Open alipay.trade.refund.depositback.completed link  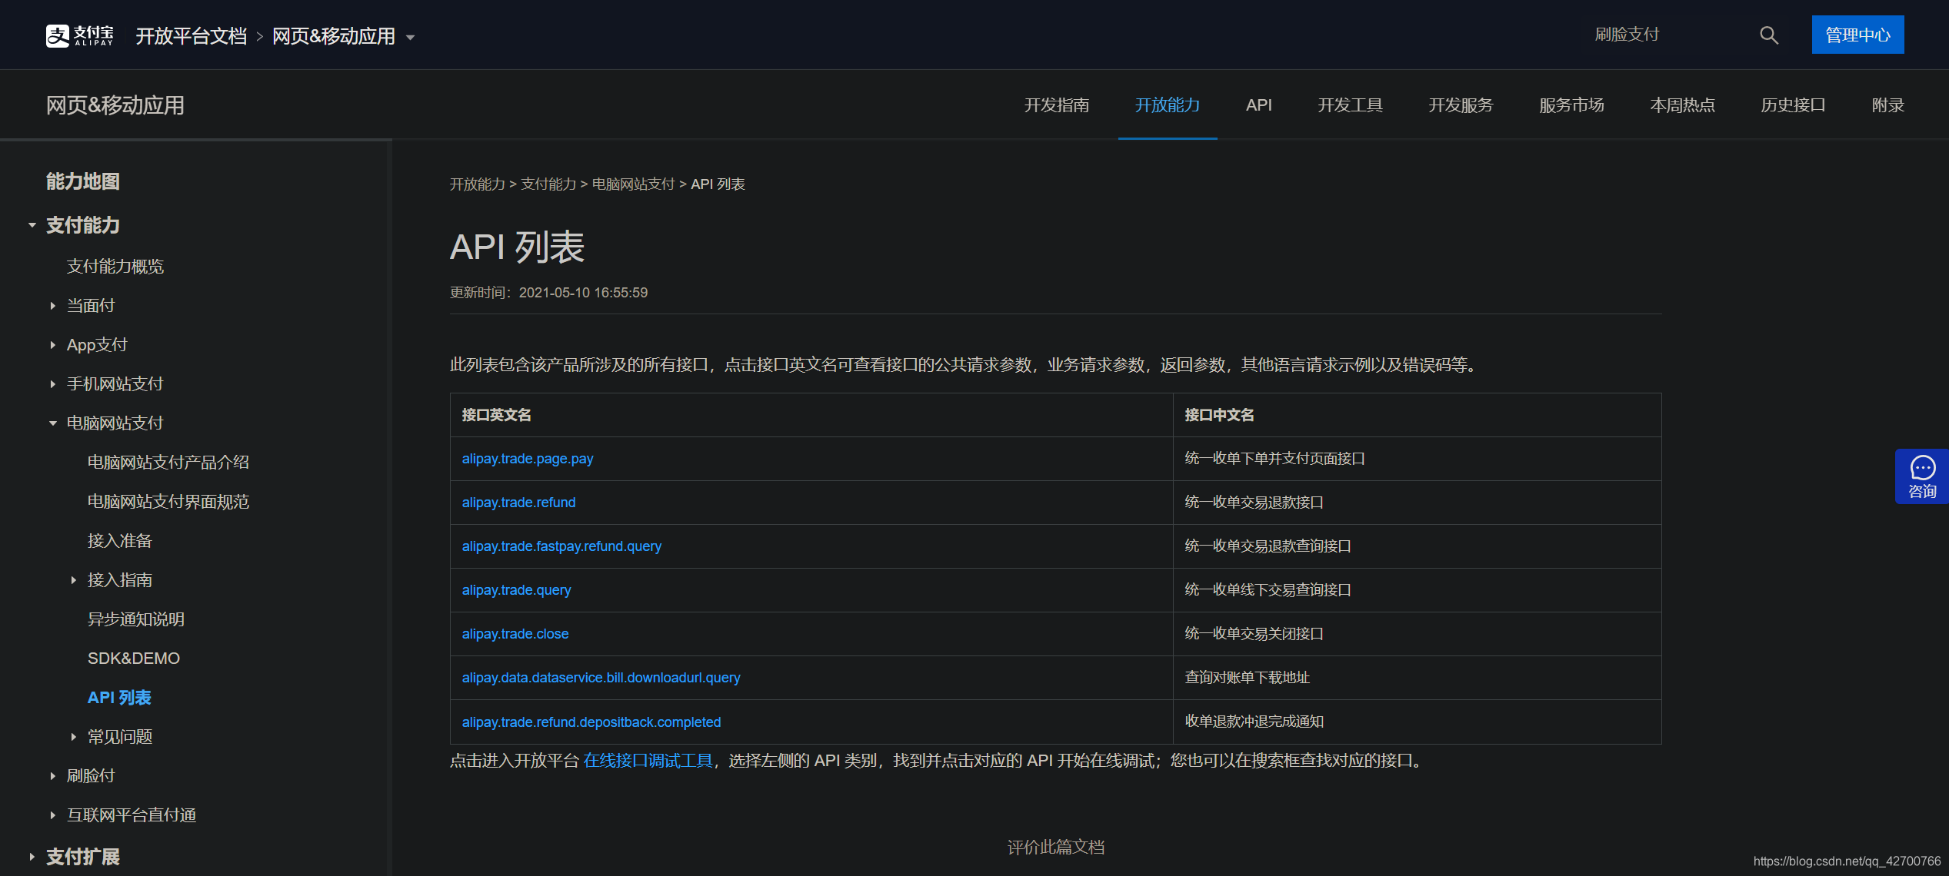click(591, 722)
